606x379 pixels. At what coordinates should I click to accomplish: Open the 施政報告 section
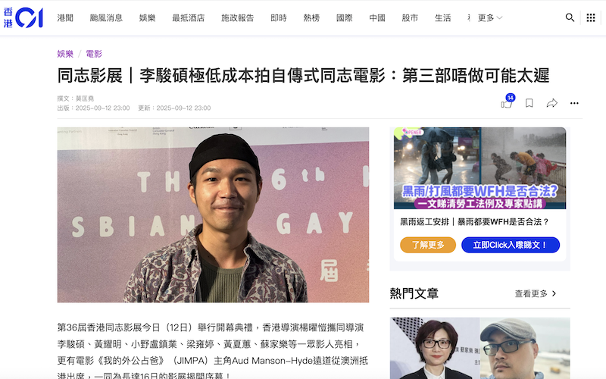pos(238,17)
